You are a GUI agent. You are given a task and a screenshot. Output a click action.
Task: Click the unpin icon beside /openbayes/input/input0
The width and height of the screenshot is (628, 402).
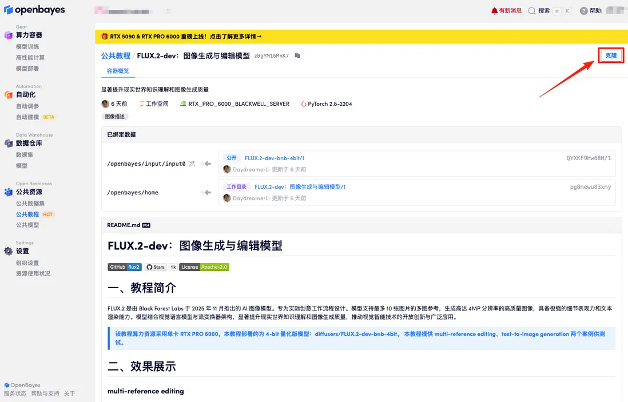192,164
